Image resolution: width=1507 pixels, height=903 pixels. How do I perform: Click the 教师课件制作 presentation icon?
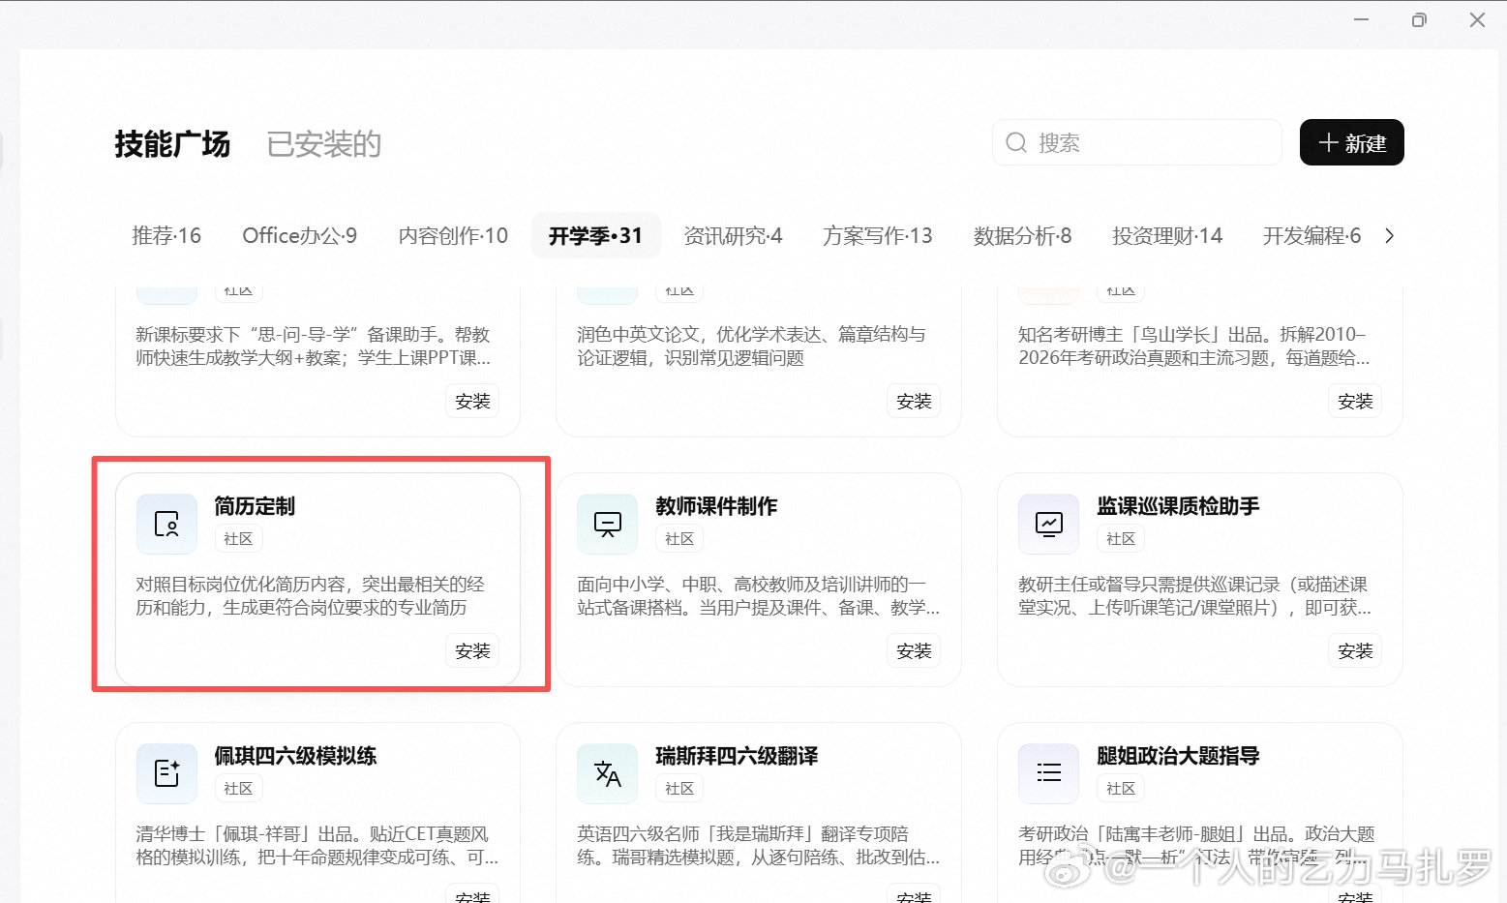coord(608,524)
